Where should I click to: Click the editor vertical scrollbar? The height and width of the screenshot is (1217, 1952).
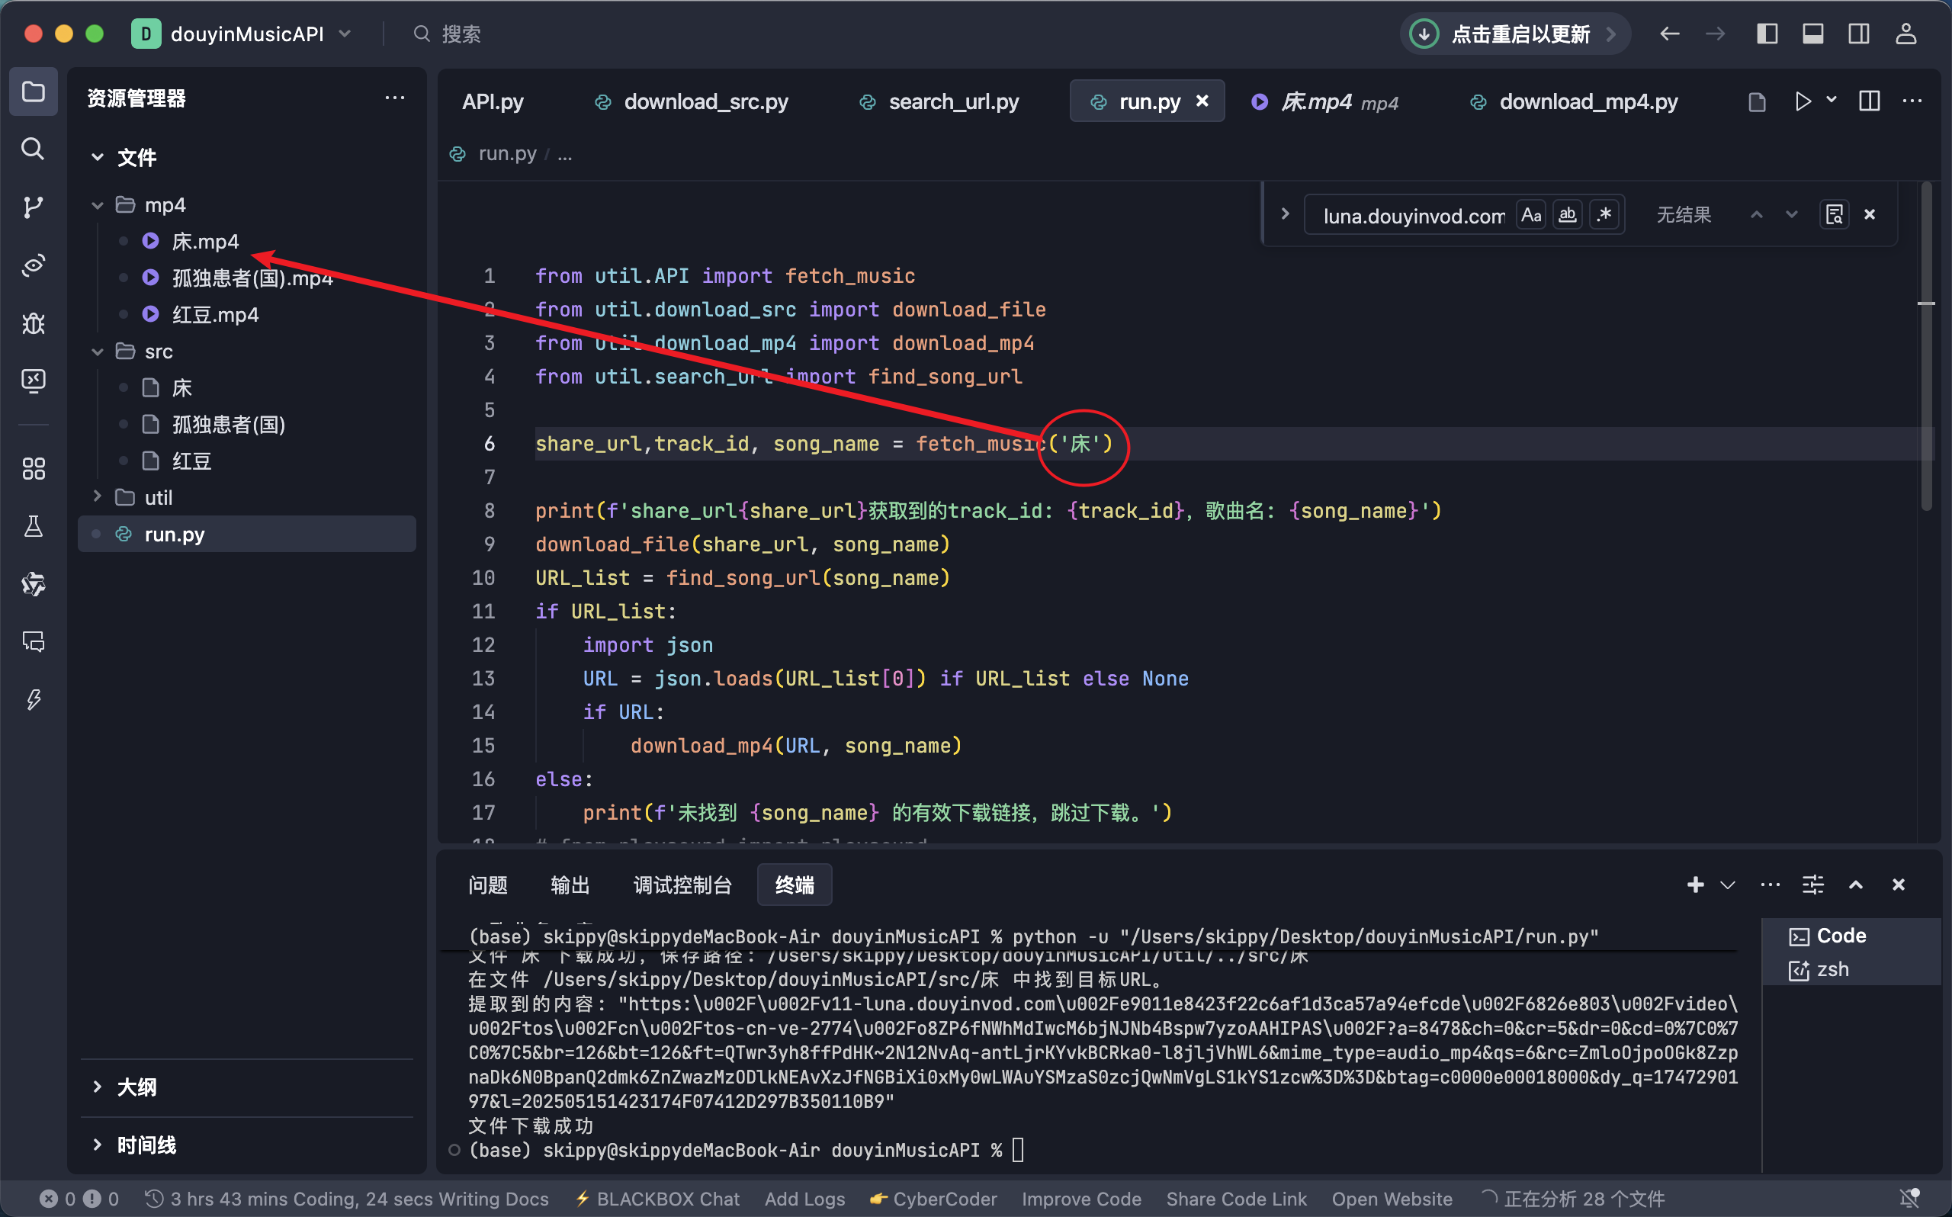(x=1926, y=346)
